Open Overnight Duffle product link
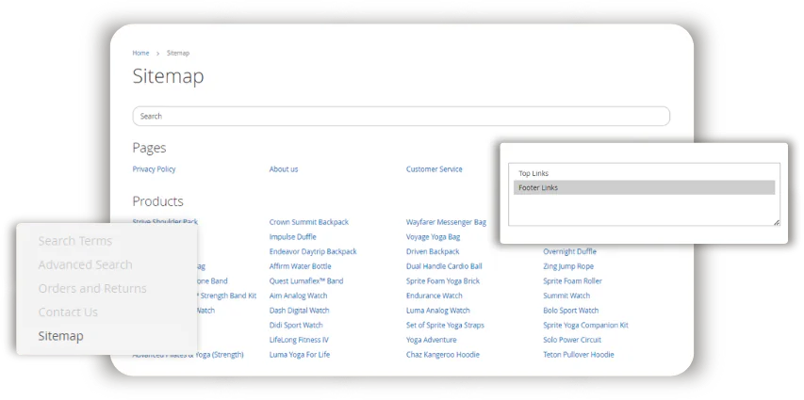804x400 pixels. tap(569, 252)
